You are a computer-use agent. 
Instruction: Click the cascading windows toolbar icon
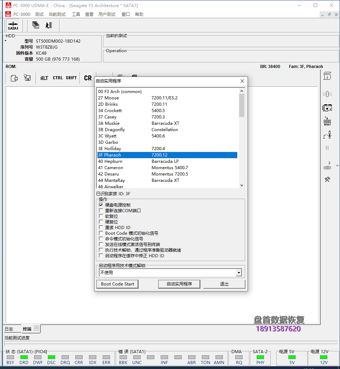point(36,25)
